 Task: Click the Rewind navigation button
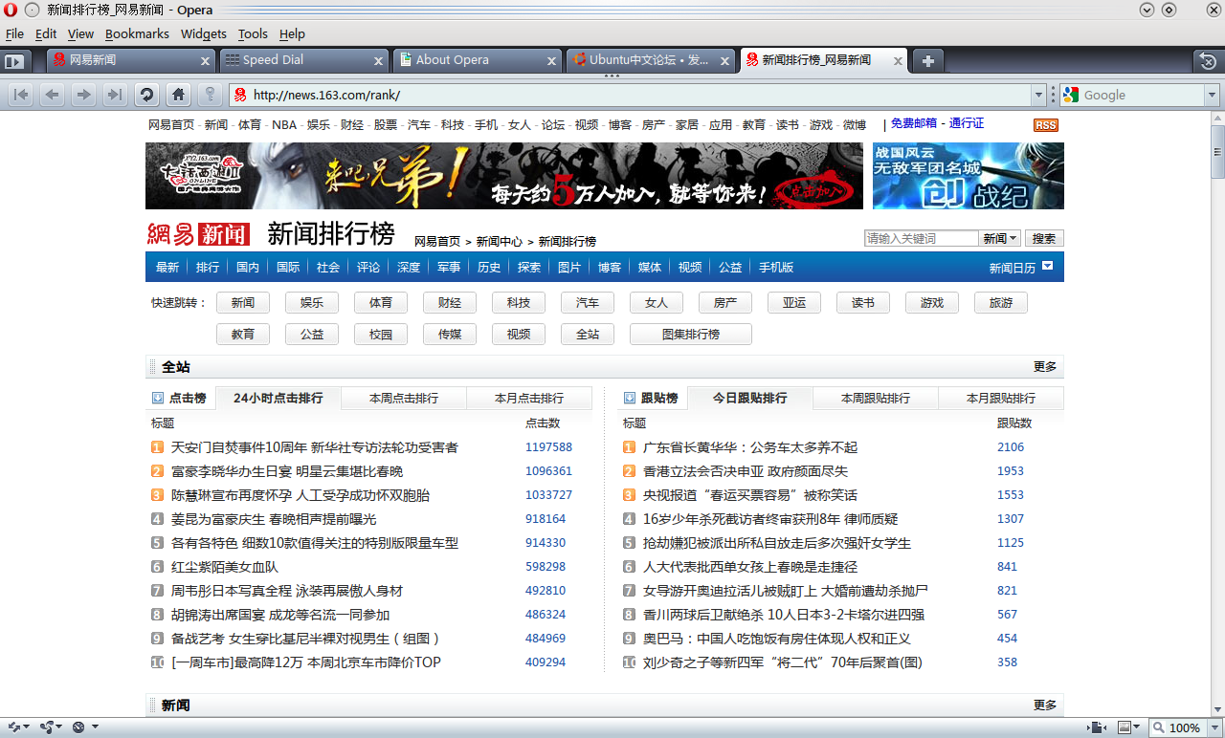tap(21, 95)
